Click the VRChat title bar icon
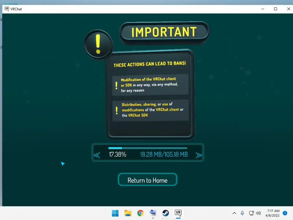 click(7, 9)
